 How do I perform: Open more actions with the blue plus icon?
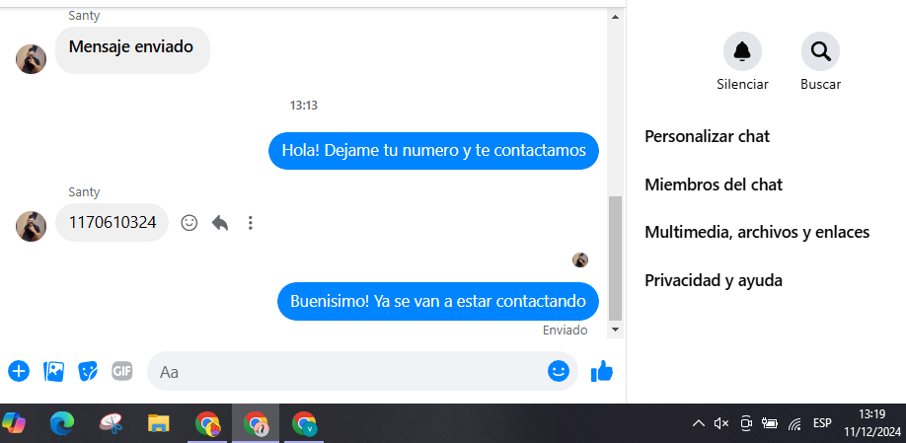pos(19,371)
